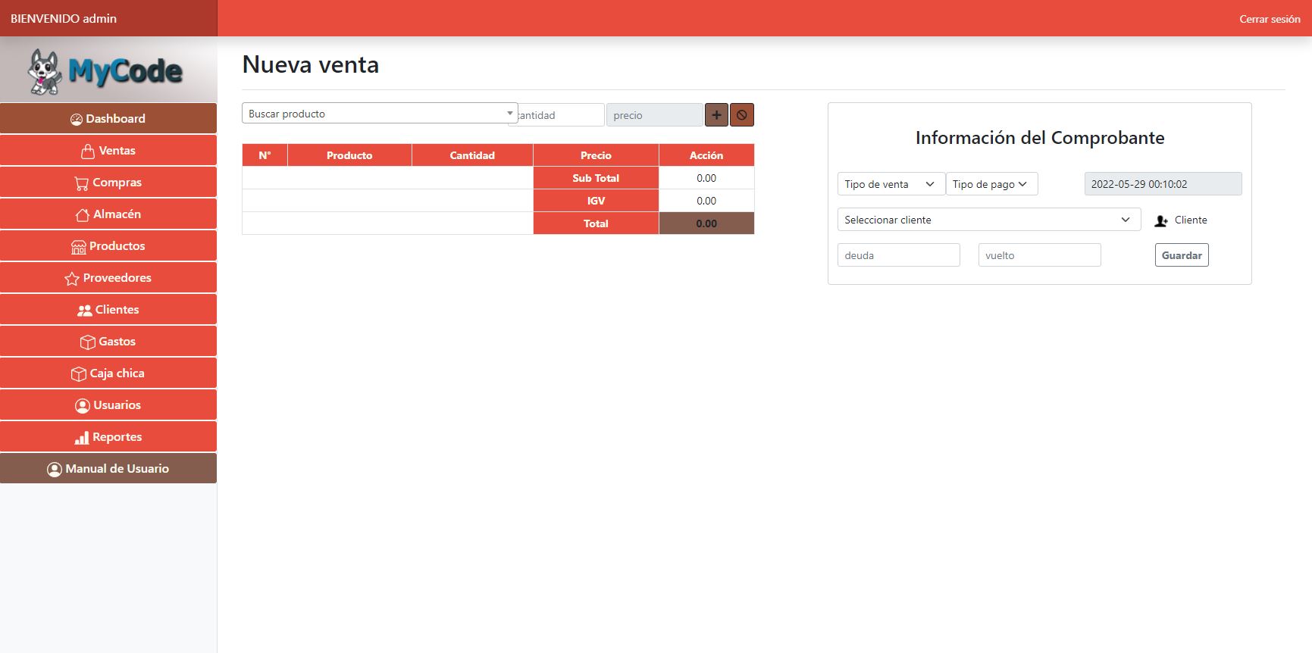The height and width of the screenshot is (653, 1312).
Task: Click the MyCode husky logo
Action: (x=106, y=71)
